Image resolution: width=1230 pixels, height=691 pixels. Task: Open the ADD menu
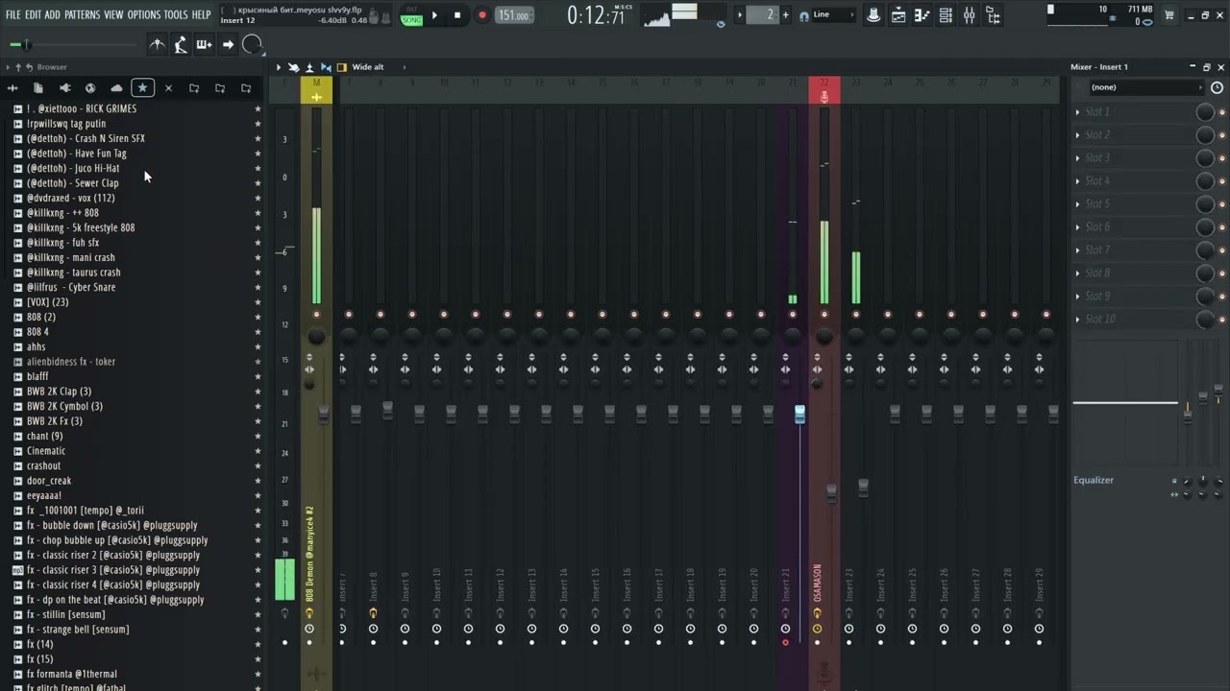pyautogui.click(x=52, y=14)
